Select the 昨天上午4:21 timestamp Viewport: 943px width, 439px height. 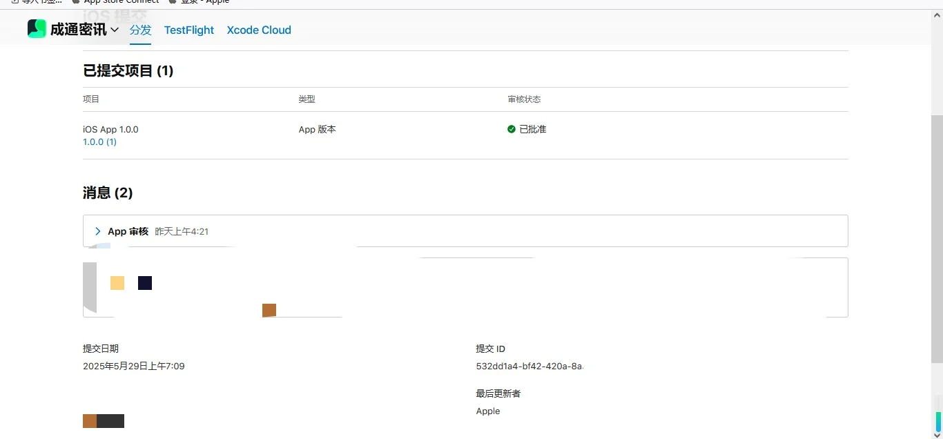click(182, 231)
